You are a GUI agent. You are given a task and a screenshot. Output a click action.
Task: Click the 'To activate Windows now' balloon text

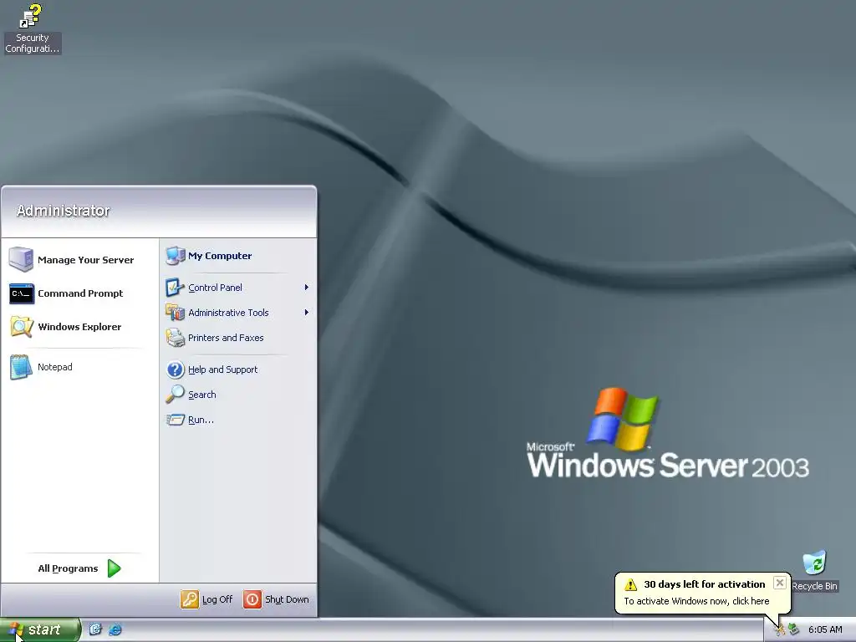(x=696, y=601)
